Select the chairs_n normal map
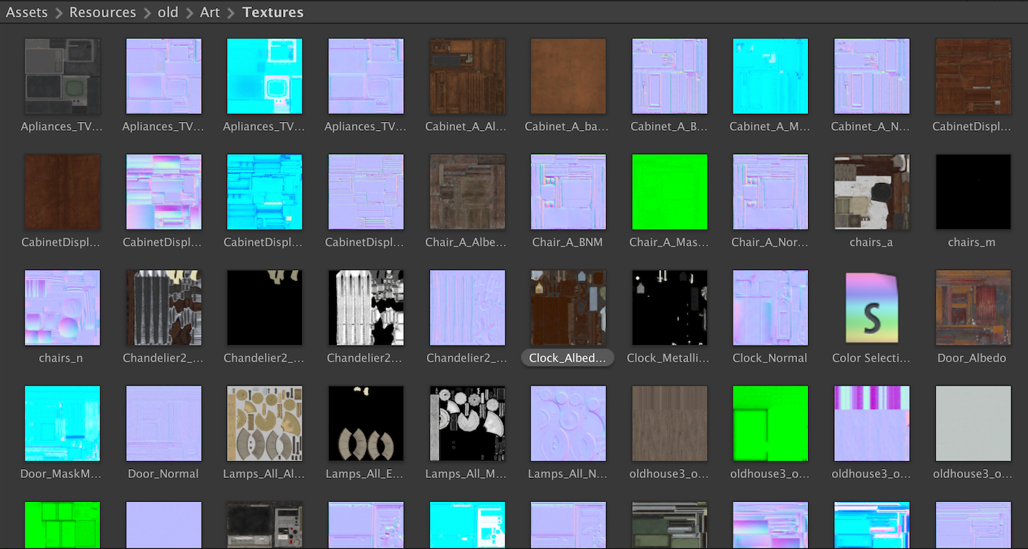Image resolution: width=1028 pixels, height=549 pixels. click(x=62, y=308)
